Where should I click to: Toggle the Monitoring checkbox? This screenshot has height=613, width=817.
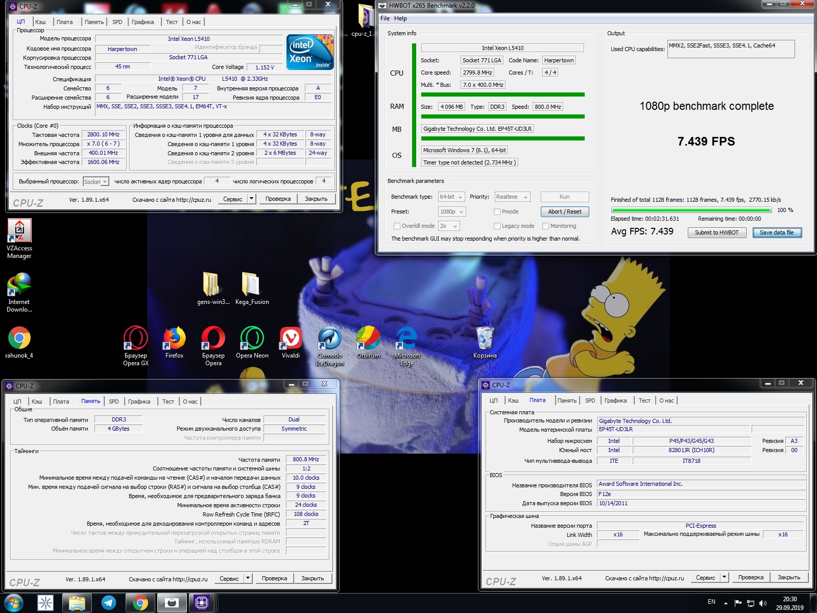[545, 226]
